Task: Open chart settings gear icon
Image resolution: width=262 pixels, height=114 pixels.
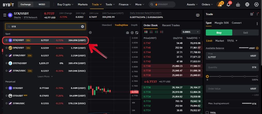Action: point(132,33)
